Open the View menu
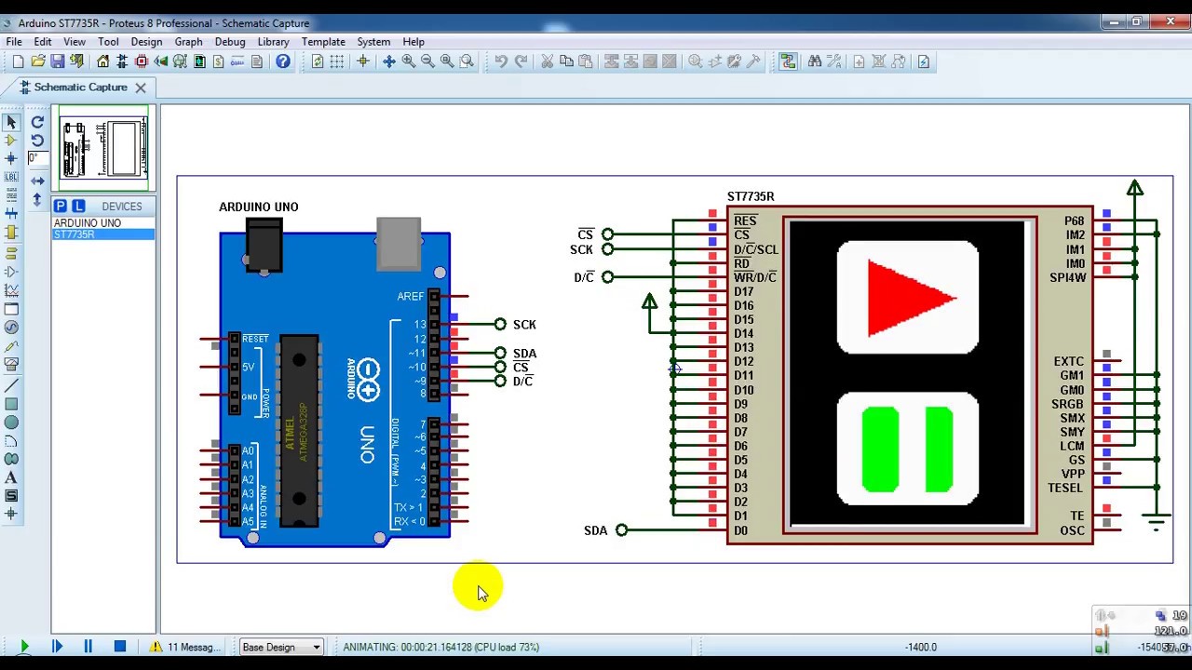This screenshot has height=670, width=1192. click(74, 42)
